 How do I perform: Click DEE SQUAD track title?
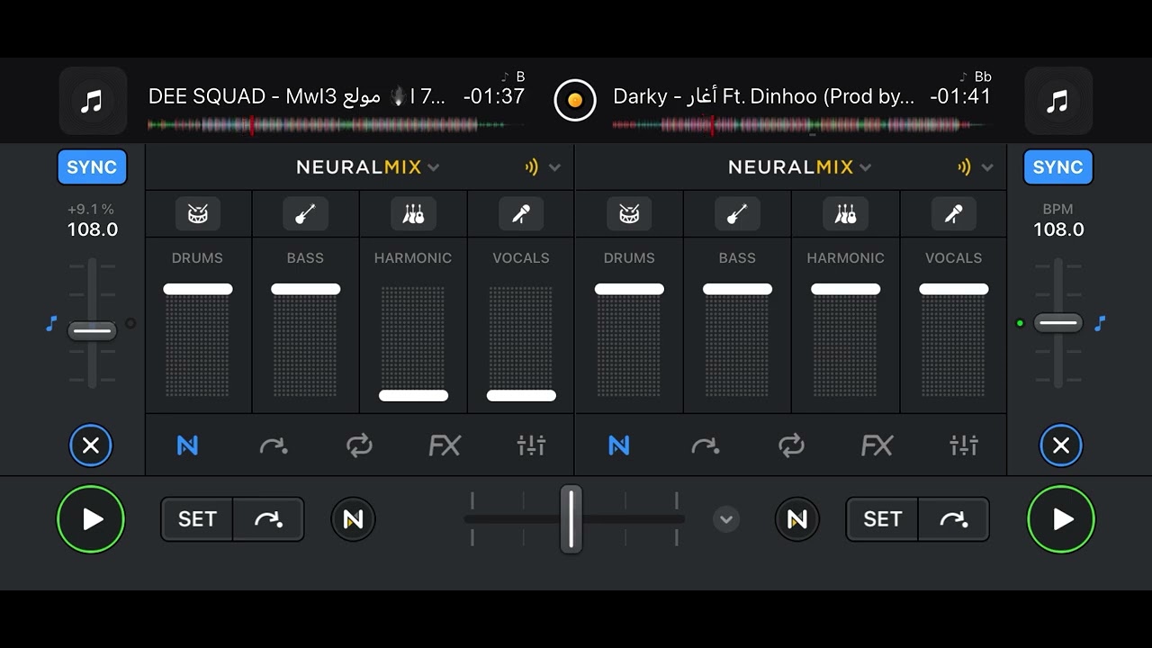click(297, 96)
